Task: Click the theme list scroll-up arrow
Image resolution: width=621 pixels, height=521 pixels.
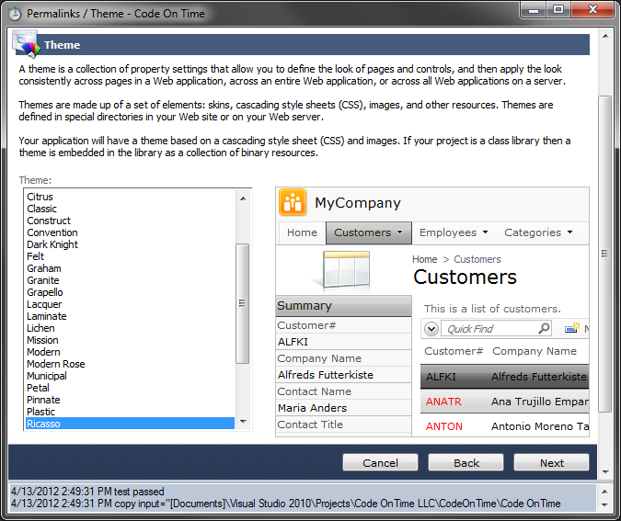Action: (x=243, y=198)
